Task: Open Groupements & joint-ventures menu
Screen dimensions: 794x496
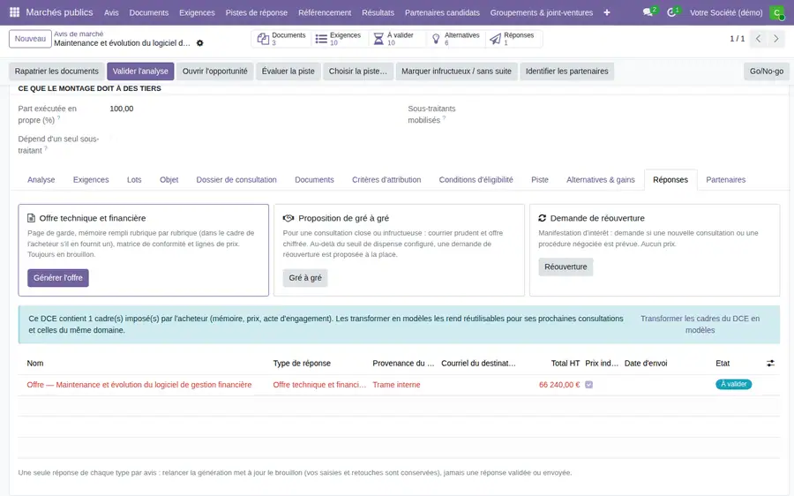Action: click(x=542, y=12)
